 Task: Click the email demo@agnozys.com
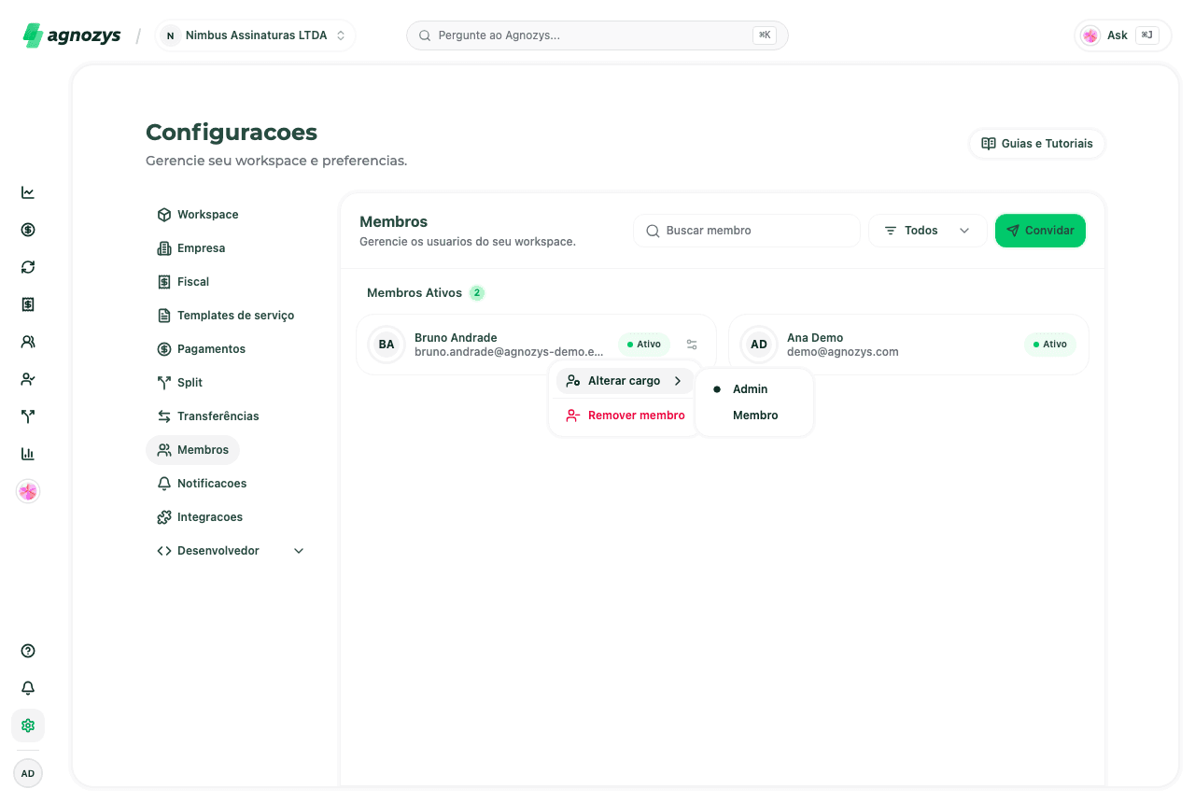click(x=843, y=352)
